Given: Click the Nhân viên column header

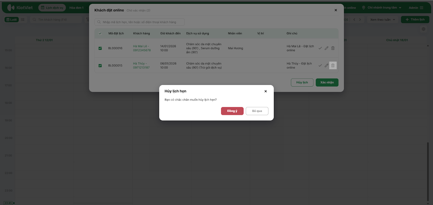Looking at the screenshot, I should click(235, 33).
